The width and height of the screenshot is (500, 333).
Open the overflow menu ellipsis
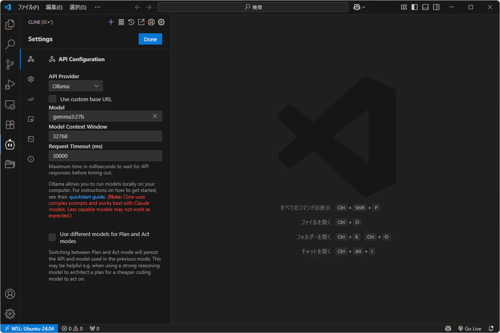point(97,7)
